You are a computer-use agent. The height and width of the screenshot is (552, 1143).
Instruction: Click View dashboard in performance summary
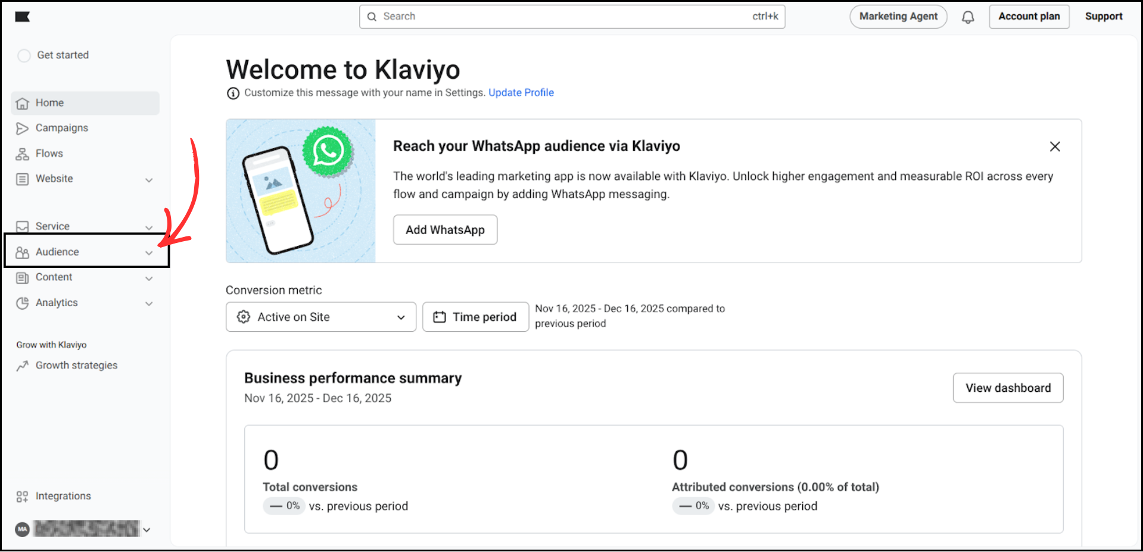(x=1008, y=388)
